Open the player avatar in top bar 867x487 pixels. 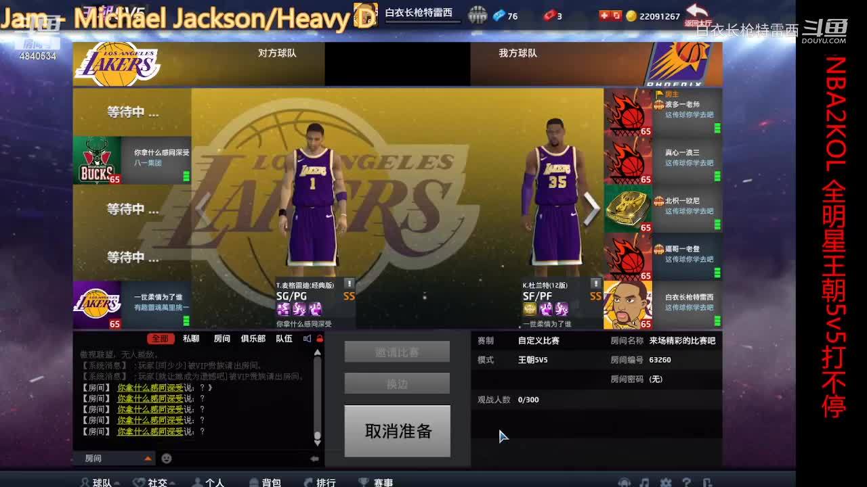coord(365,14)
